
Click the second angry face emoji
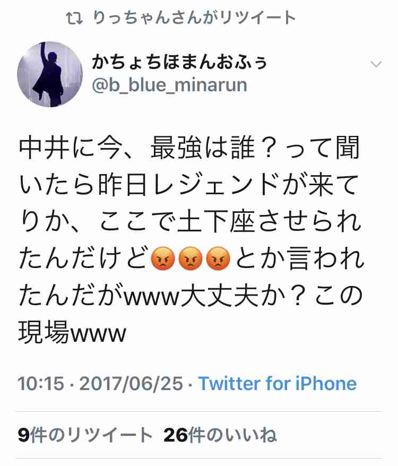coord(191,258)
